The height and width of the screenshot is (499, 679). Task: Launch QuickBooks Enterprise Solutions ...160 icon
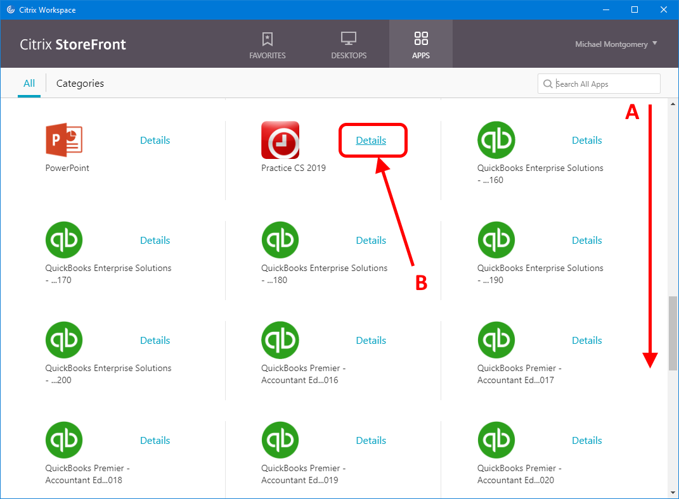(496, 140)
